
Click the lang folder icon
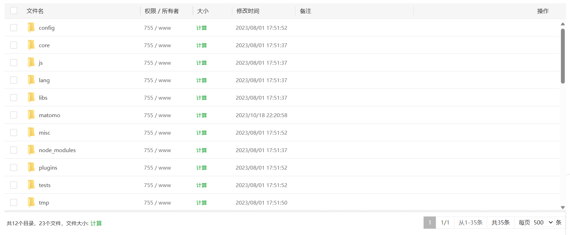click(31, 80)
